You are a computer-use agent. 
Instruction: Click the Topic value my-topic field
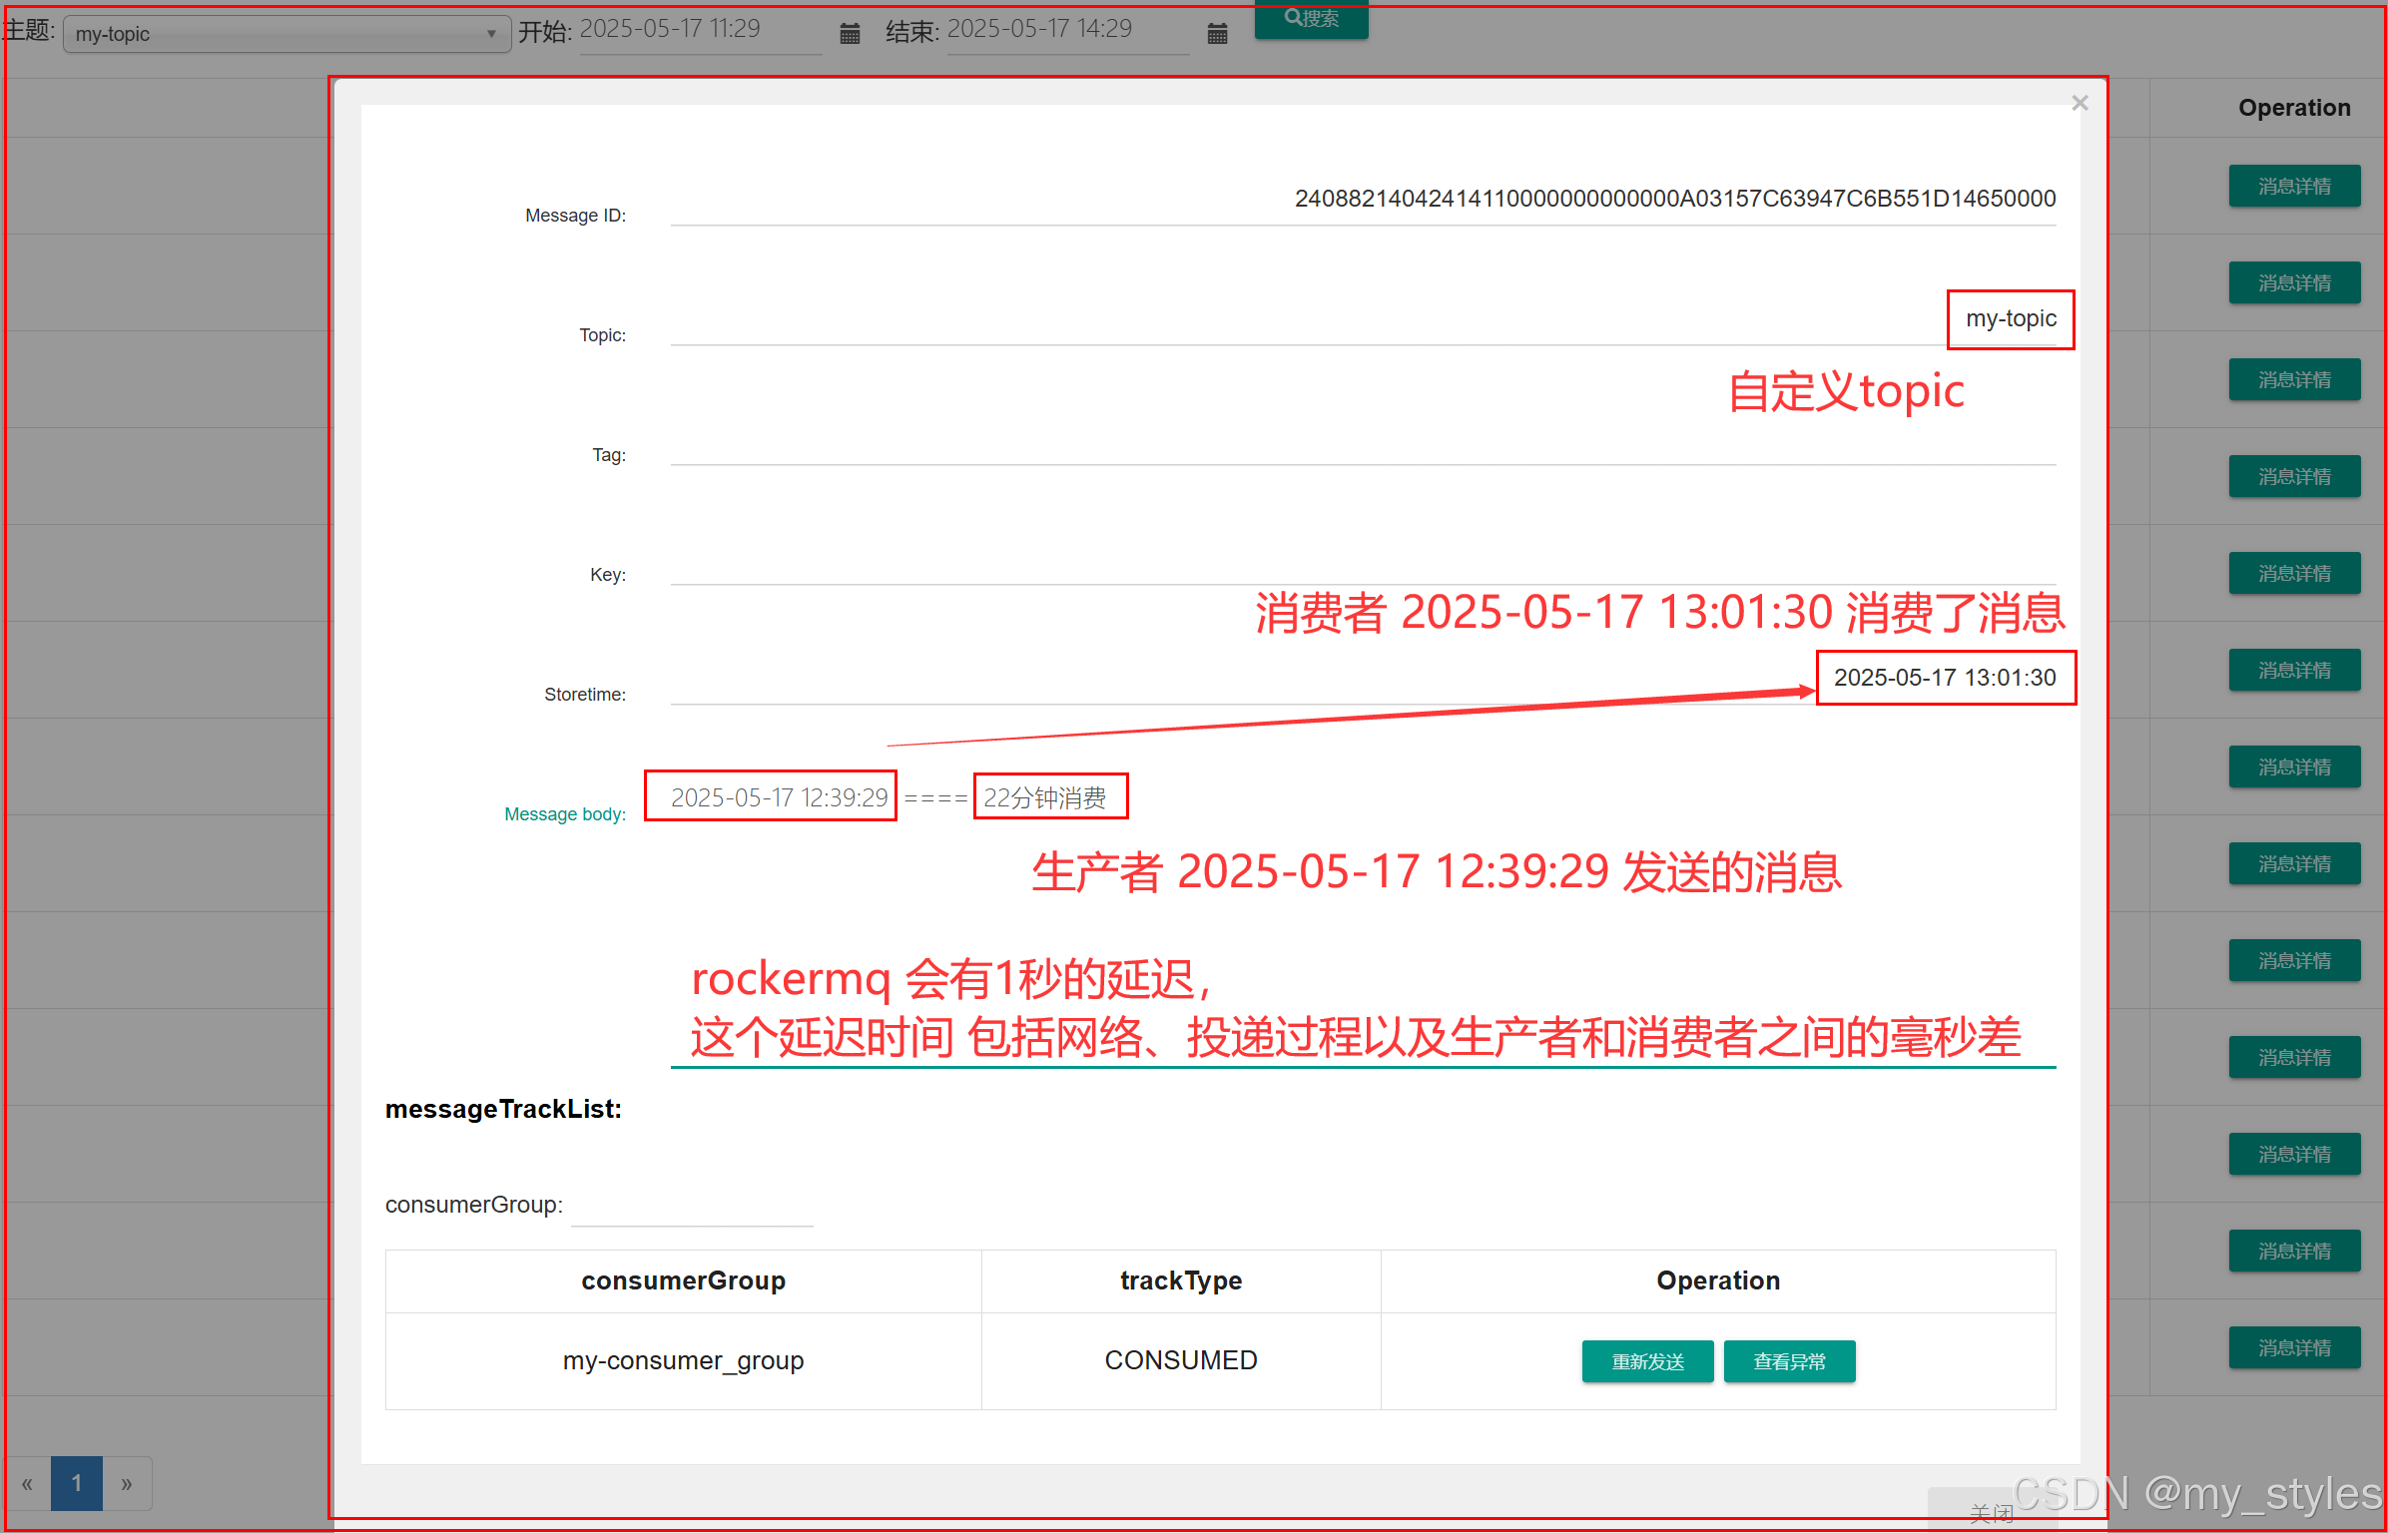click(x=2010, y=319)
